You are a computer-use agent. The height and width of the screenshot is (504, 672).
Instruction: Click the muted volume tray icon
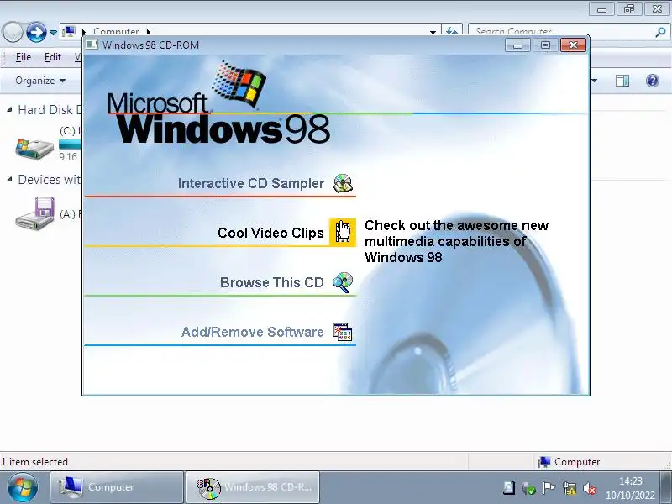[590, 488]
